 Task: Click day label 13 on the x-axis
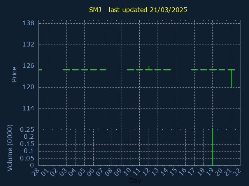click(x=154, y=172)
